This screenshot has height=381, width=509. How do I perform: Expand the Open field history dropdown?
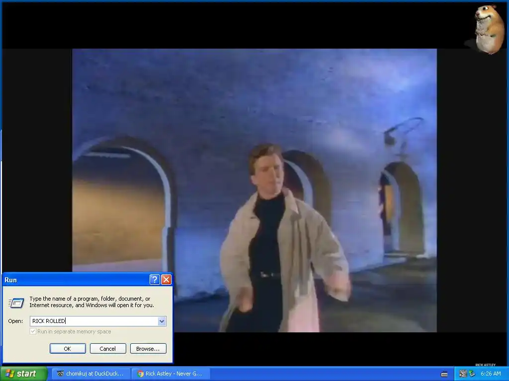coord(162,321)
